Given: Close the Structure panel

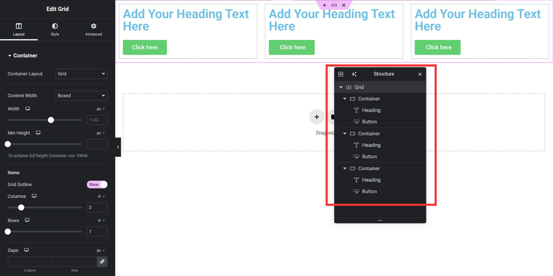Looking at the screenshot, I should tap(420, 74).
